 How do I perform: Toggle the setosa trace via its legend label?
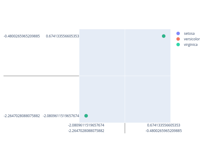(x=189, y=34)
